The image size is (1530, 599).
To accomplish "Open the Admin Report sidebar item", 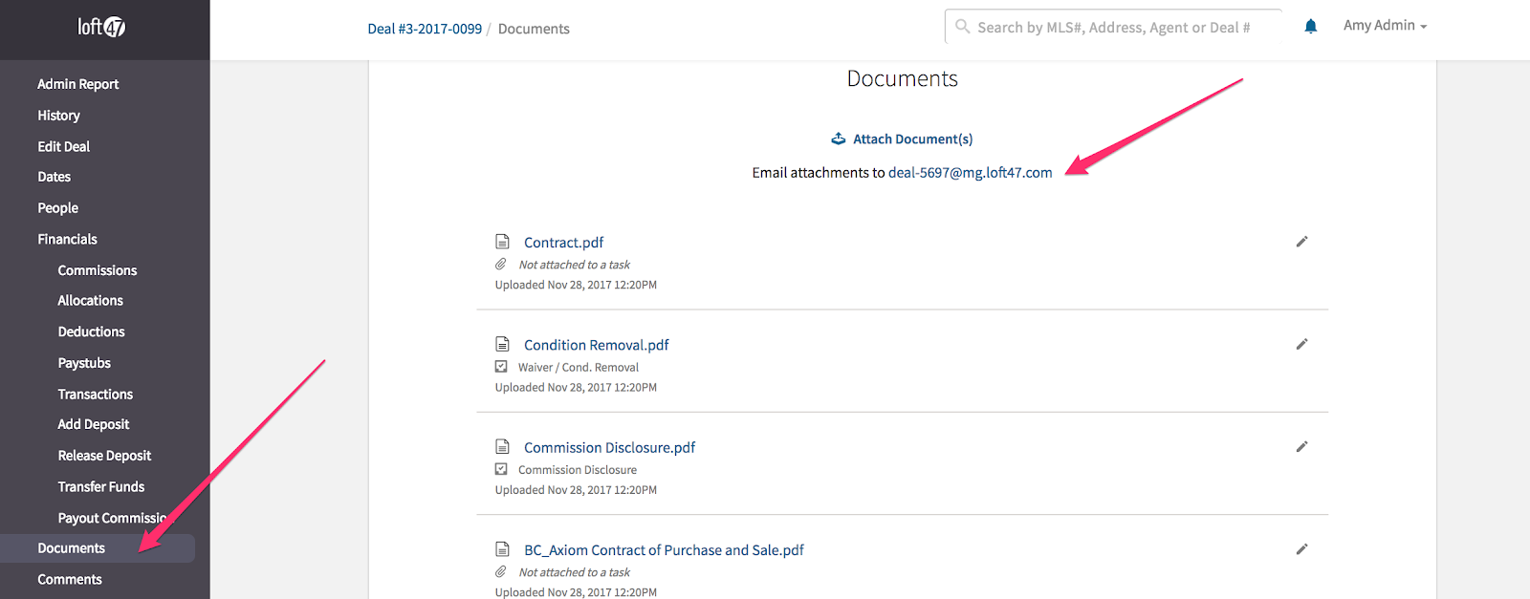I will point(77,84).
